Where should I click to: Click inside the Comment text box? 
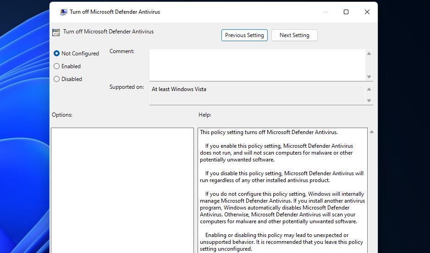257,65
